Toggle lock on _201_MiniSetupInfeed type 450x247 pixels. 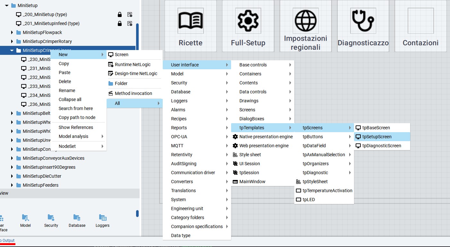point(120,23)
